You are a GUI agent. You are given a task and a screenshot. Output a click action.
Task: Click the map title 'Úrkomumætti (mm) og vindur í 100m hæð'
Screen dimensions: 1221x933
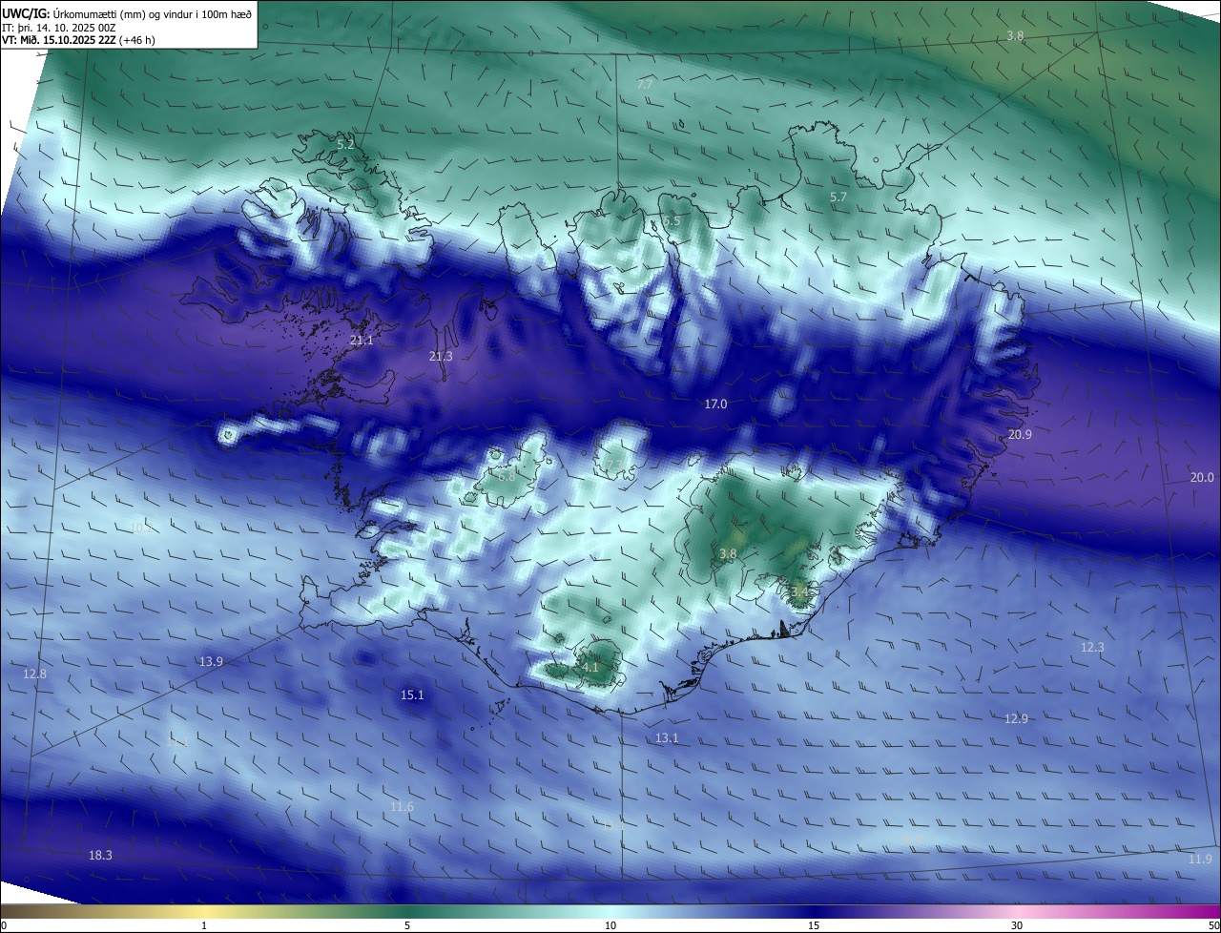(x=153, y=12)
